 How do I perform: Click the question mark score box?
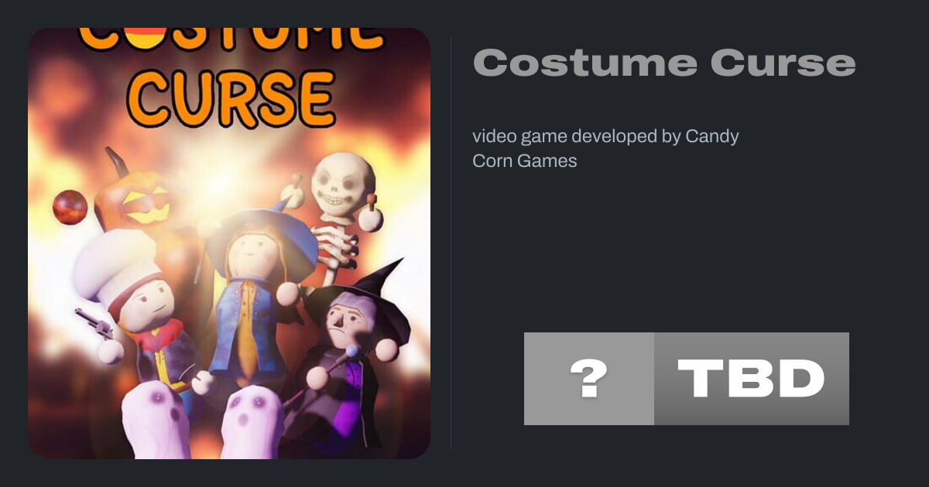589,379
